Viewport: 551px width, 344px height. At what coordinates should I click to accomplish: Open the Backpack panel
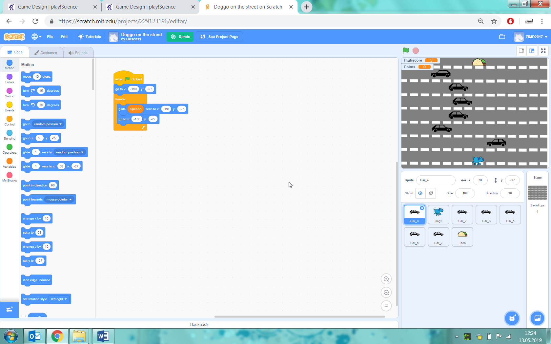coord(199,324)
